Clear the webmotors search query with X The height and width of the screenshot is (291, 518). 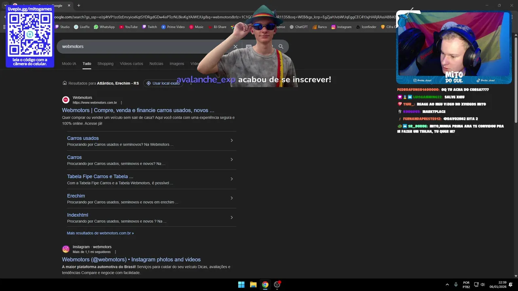[236, 46]
